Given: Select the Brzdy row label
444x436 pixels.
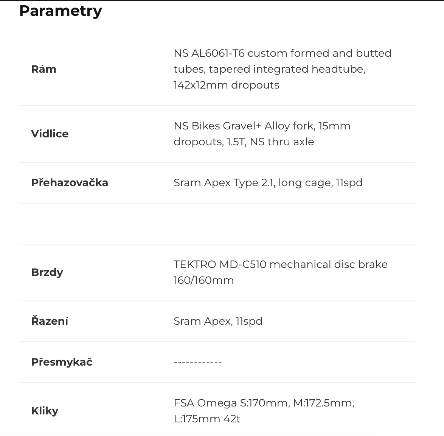Looking at the screenshot, I should point(47,272).
